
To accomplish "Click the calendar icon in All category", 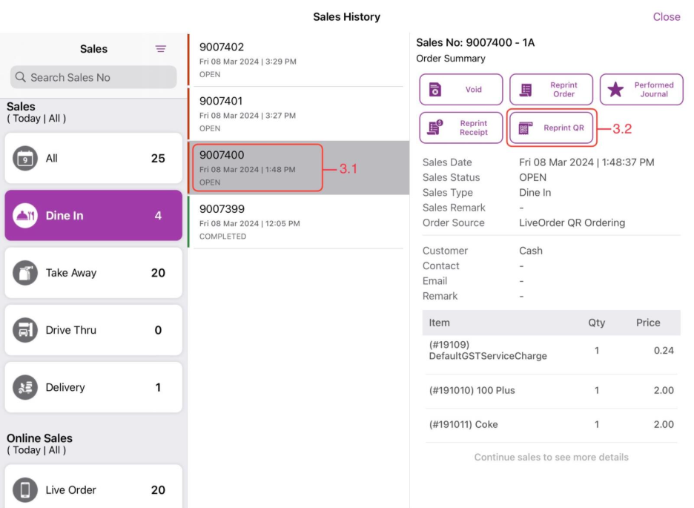I will [25, 159].
